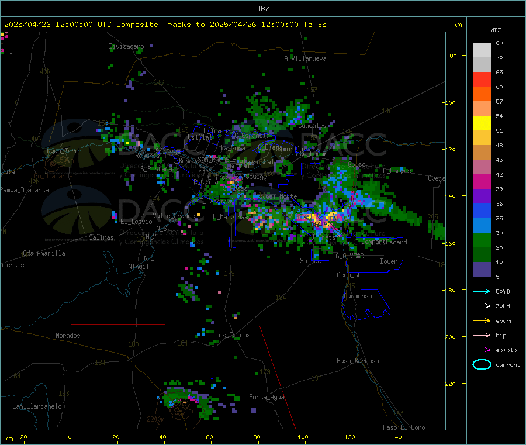Select the 39 dBZ magenta legend band
The height and width of the screenshot is (445, 526).
pyautogui.click(x=482, y=181)
